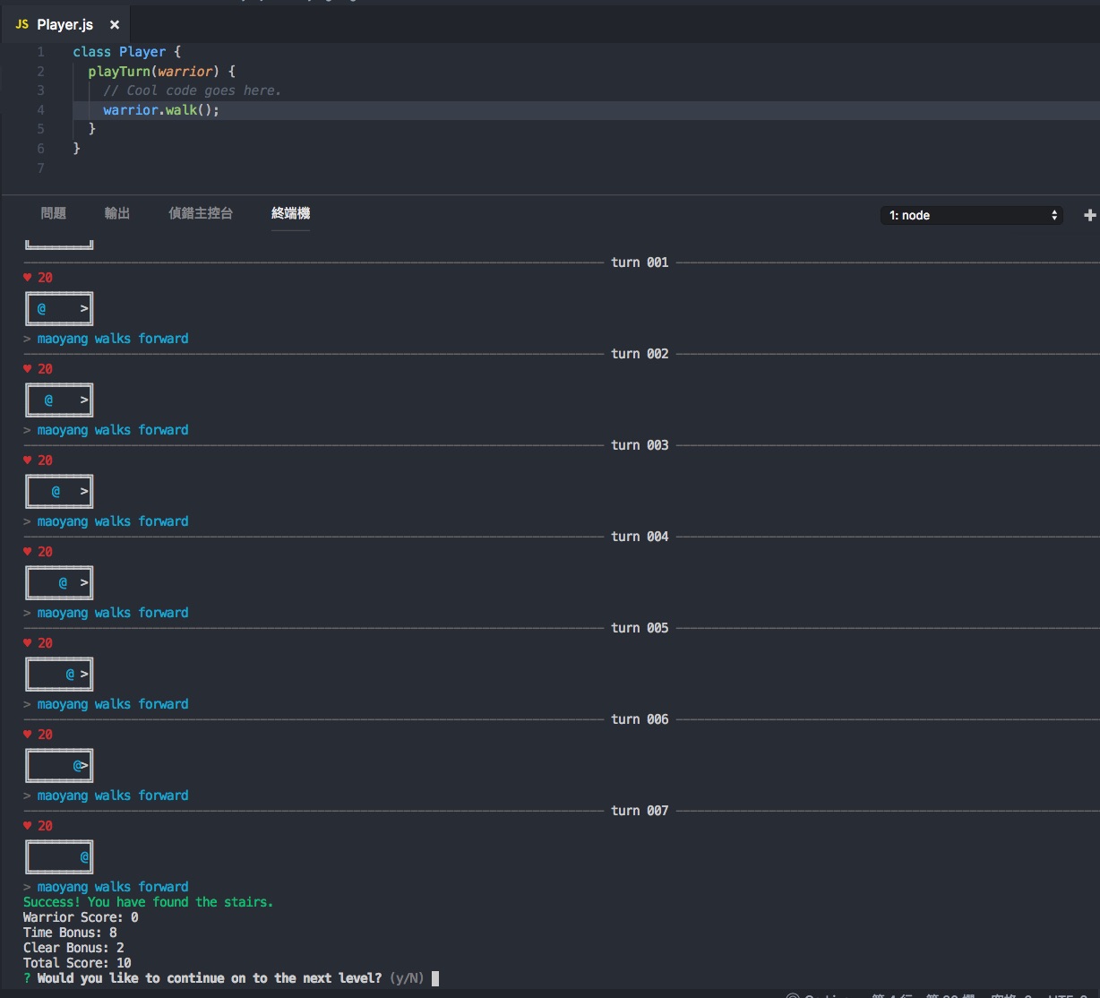Click up-down arrows on node dropdown
This screenshot has width=1100, height=998.
click(x=1053, y=215)
